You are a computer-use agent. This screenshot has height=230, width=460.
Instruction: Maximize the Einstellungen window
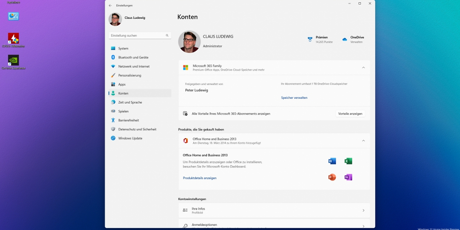pyautogui.click(x=360, y=4)
